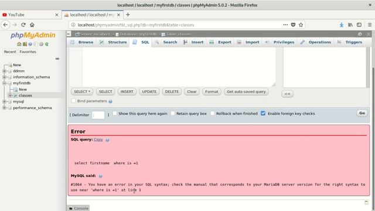Switch to YouTube browser tab
Screen dimensions: 375x211
click(30, 15)
